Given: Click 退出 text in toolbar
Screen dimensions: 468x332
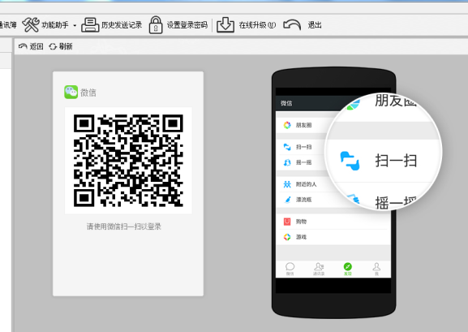Looking at the screenshot, I should pyautogui.click(x=315, y=25).
